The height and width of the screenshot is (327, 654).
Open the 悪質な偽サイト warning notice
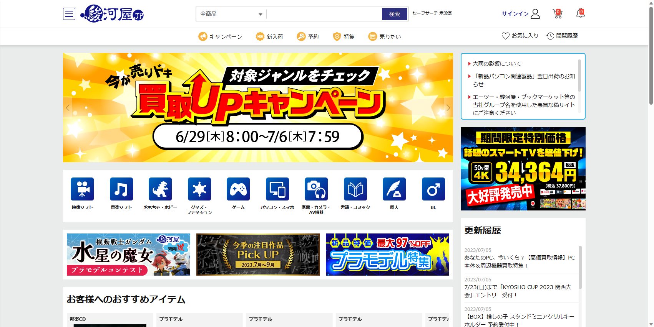pyautogui.click(x=524, y=105)
